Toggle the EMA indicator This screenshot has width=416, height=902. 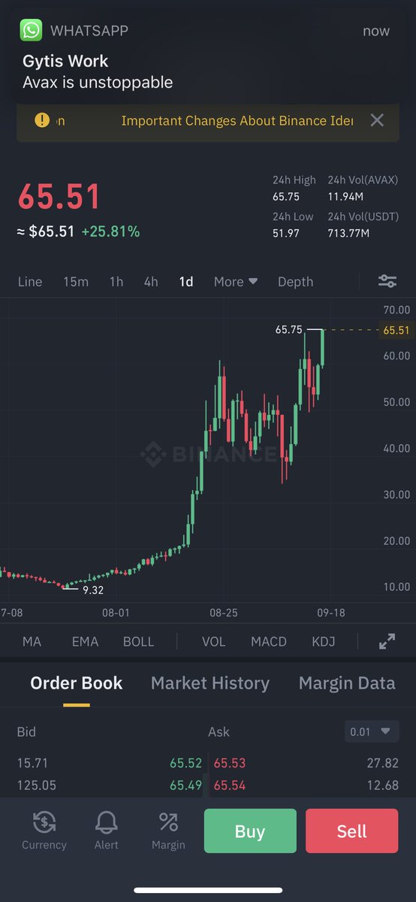point(85,641)
